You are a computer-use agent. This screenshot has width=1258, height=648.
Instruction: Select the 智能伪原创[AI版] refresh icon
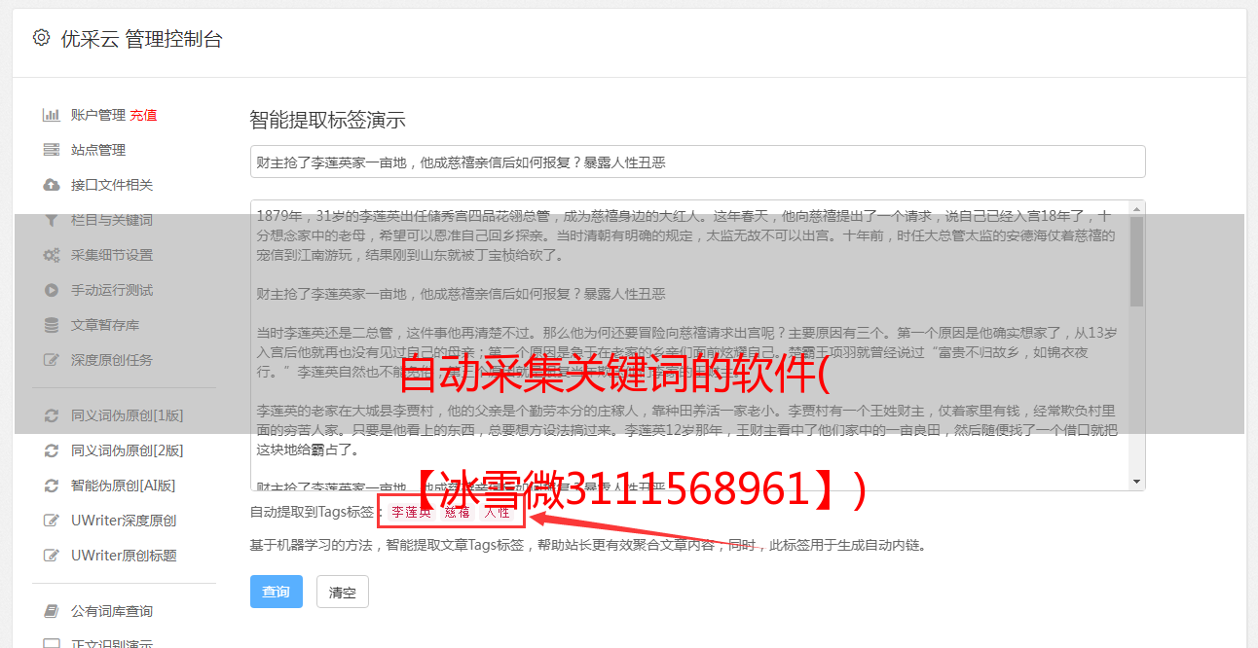click(52, 486)
